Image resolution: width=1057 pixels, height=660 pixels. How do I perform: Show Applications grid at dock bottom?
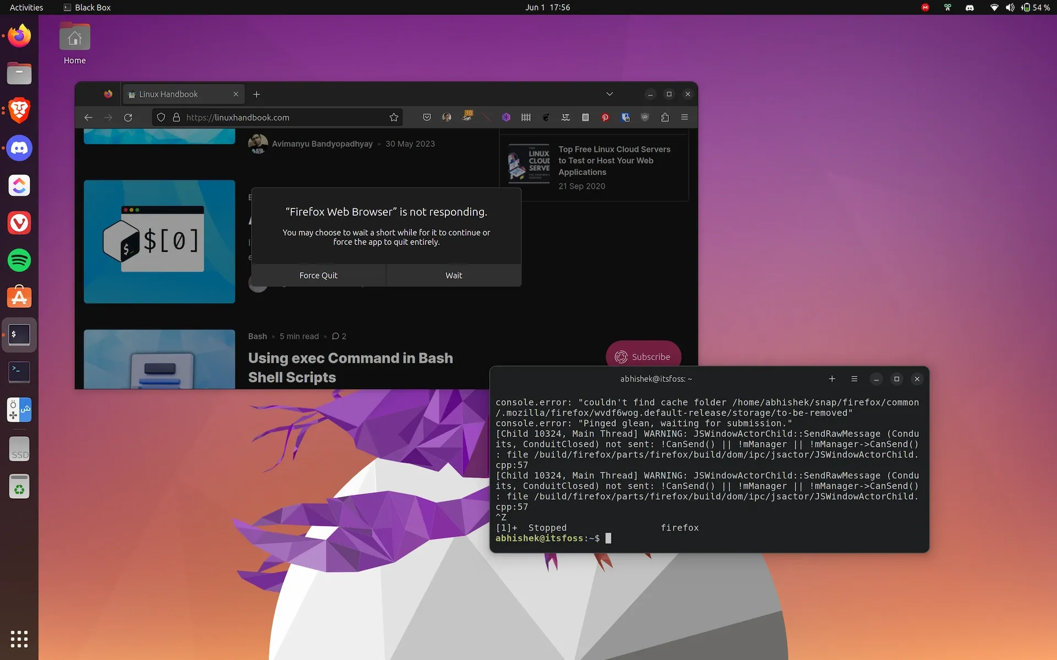point(19,639)
